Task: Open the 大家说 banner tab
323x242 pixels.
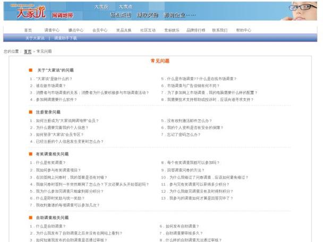Action: coord(101,6)
